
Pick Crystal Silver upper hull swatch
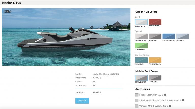pos(141,36)
